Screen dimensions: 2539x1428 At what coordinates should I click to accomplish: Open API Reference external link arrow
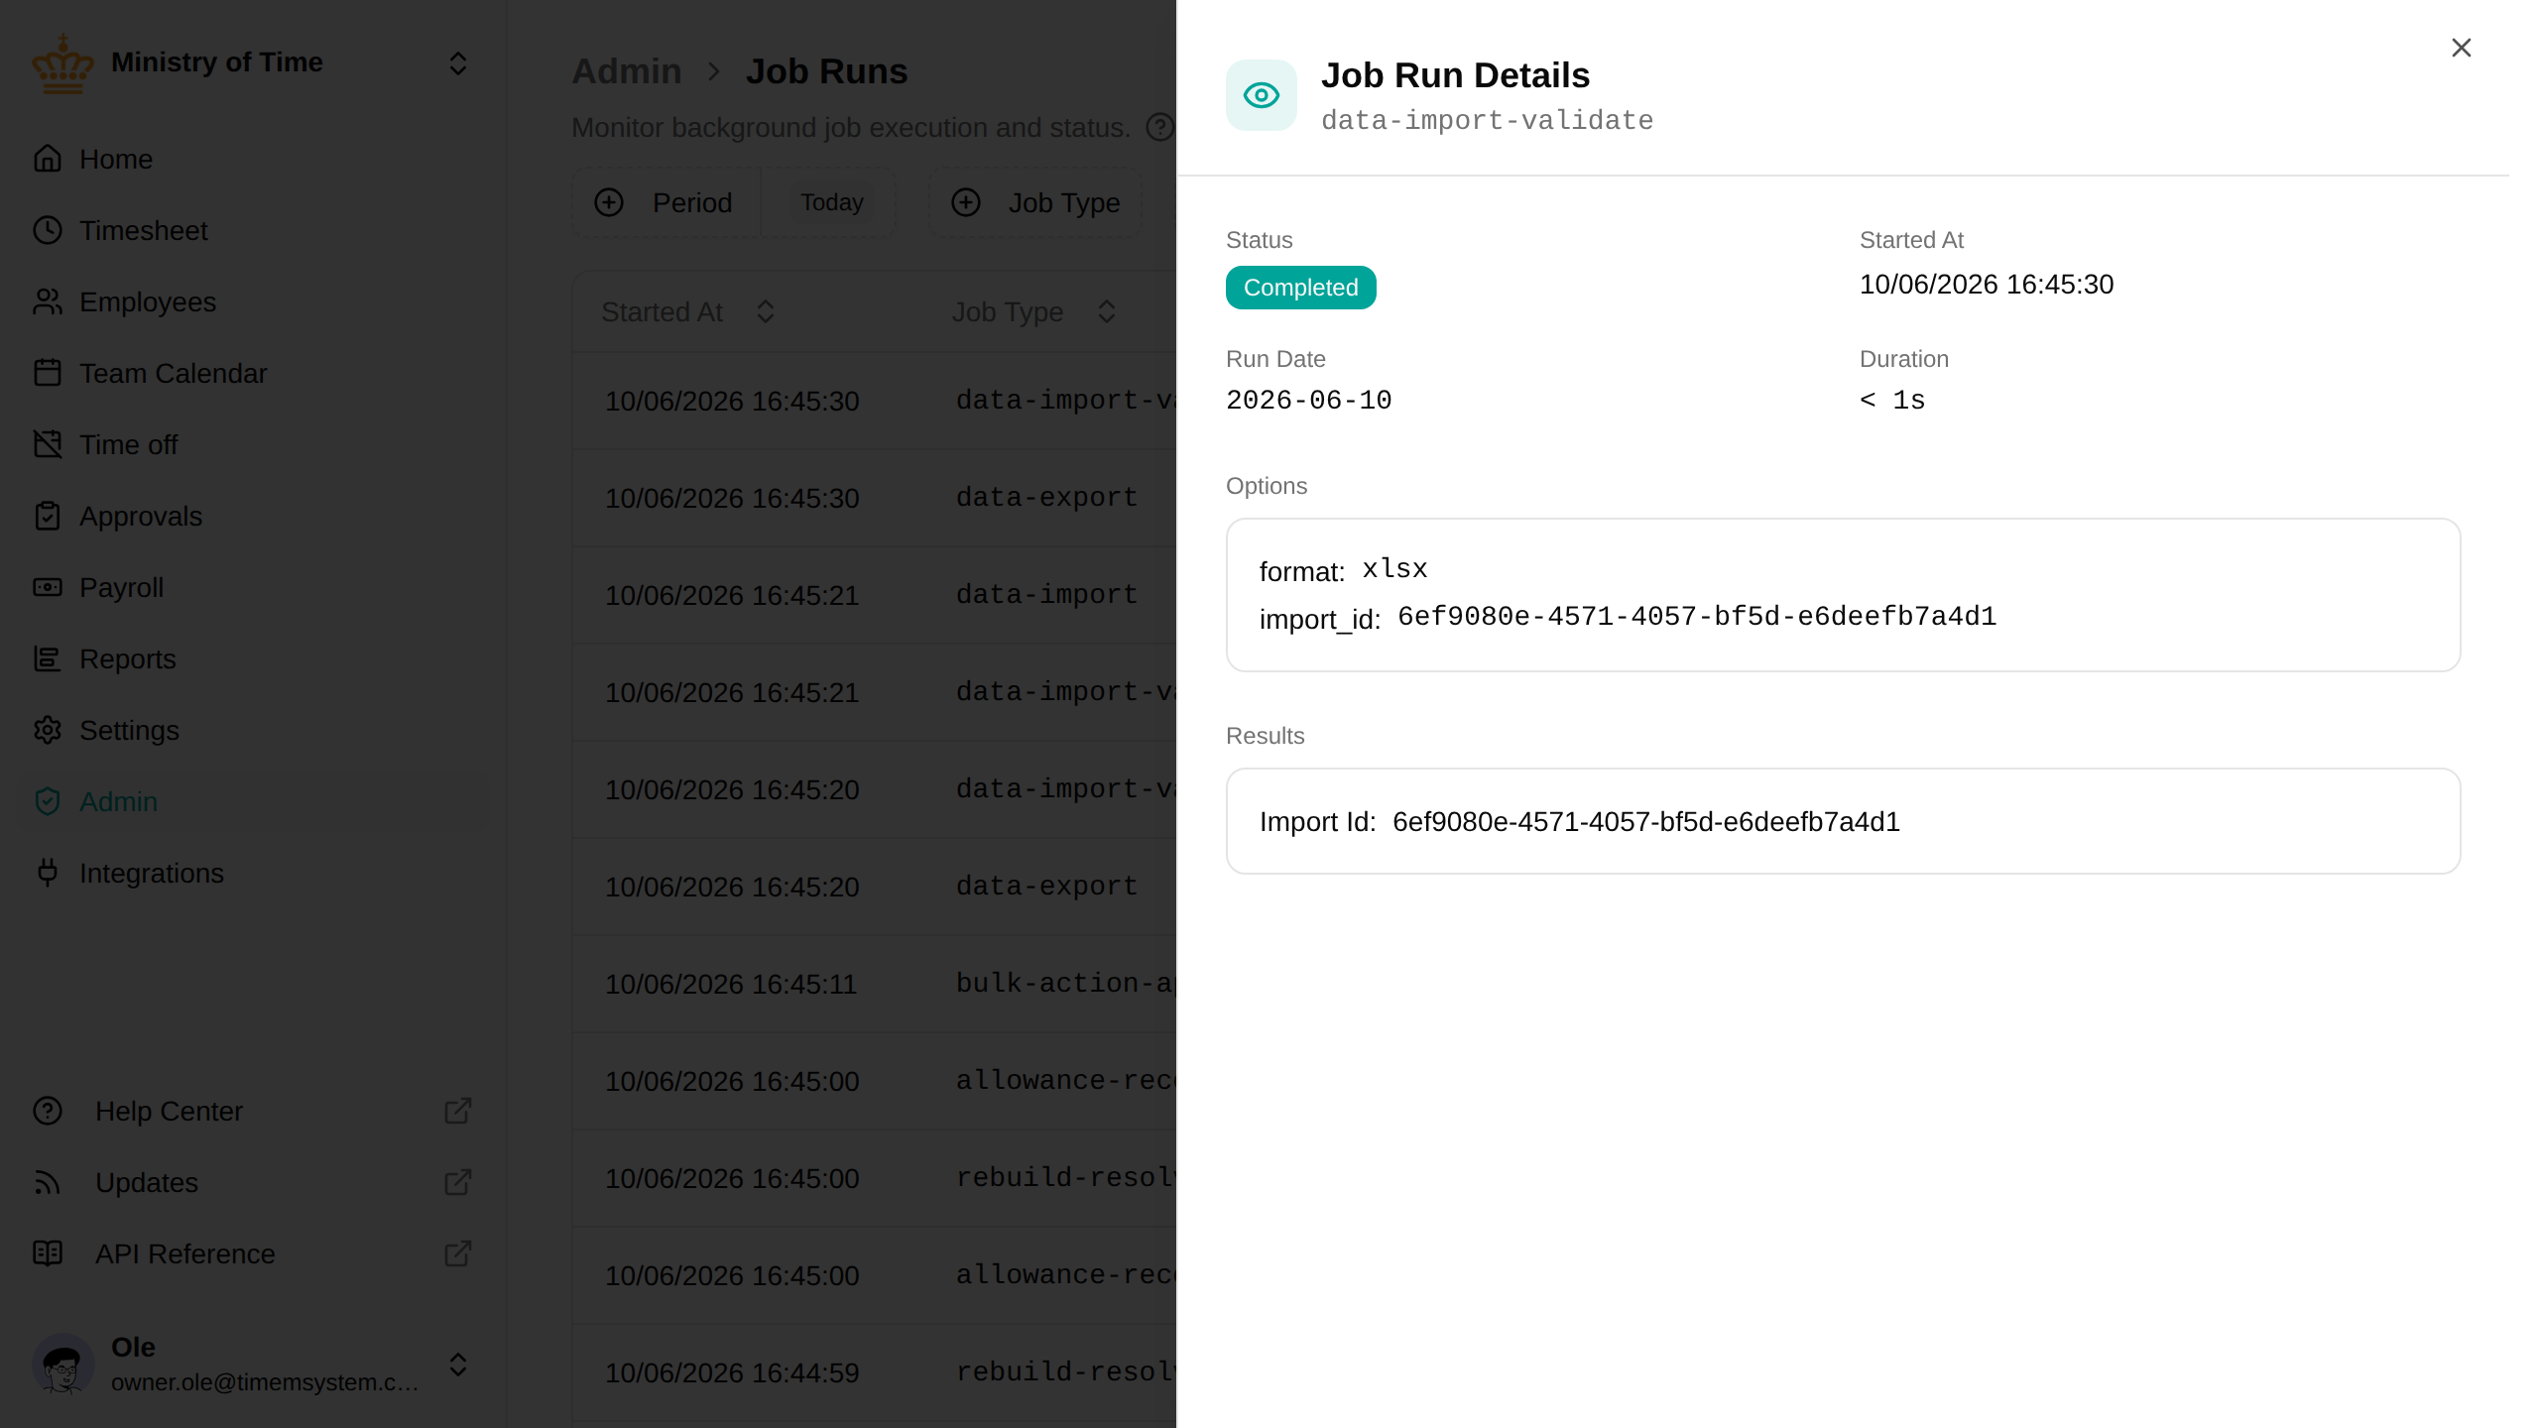coord(457,1253)
